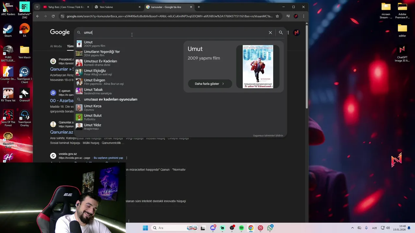Select the Counter-Strike 2 desktop icon
Image resolution: width=415 pixels, height=233 pixels.
(x=8, y=75)
